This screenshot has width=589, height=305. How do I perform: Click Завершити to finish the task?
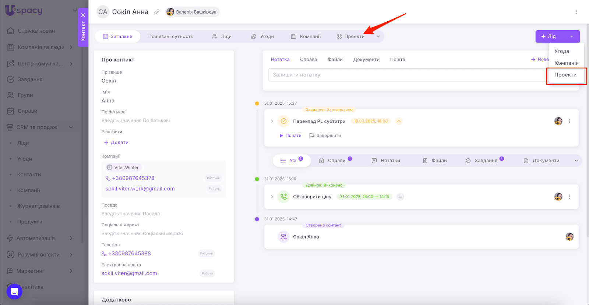(x=325, y=136)
